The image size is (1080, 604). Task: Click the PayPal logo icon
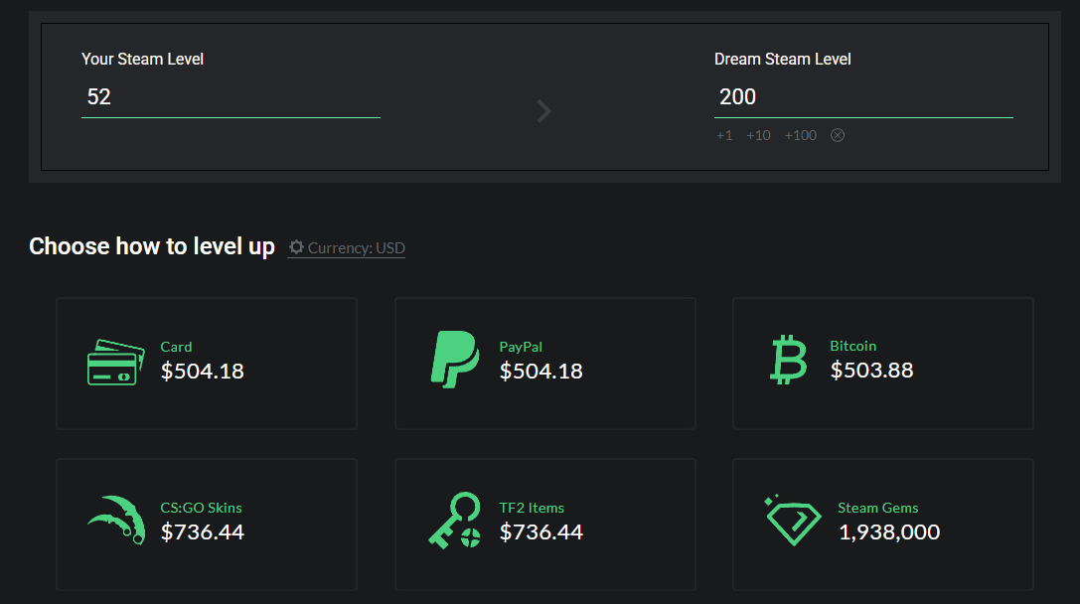click(455, 360)
